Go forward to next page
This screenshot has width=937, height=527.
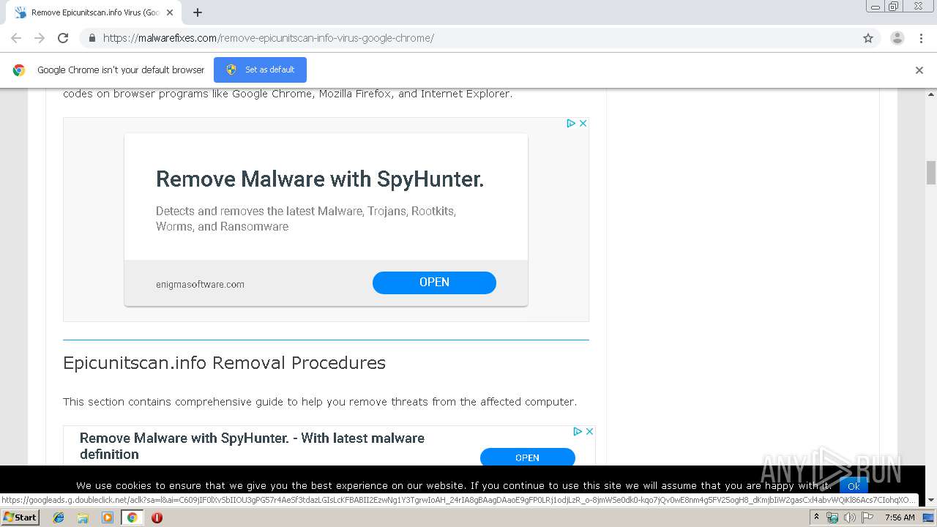pos(40,38)
